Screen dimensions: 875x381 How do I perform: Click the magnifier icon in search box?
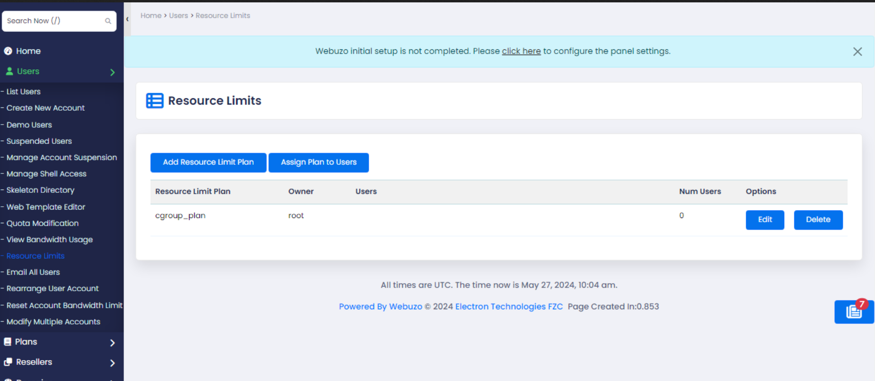(x=108, y=21)
